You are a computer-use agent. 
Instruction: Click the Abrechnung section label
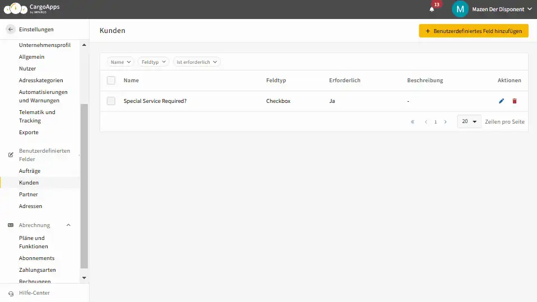[34, 225]
